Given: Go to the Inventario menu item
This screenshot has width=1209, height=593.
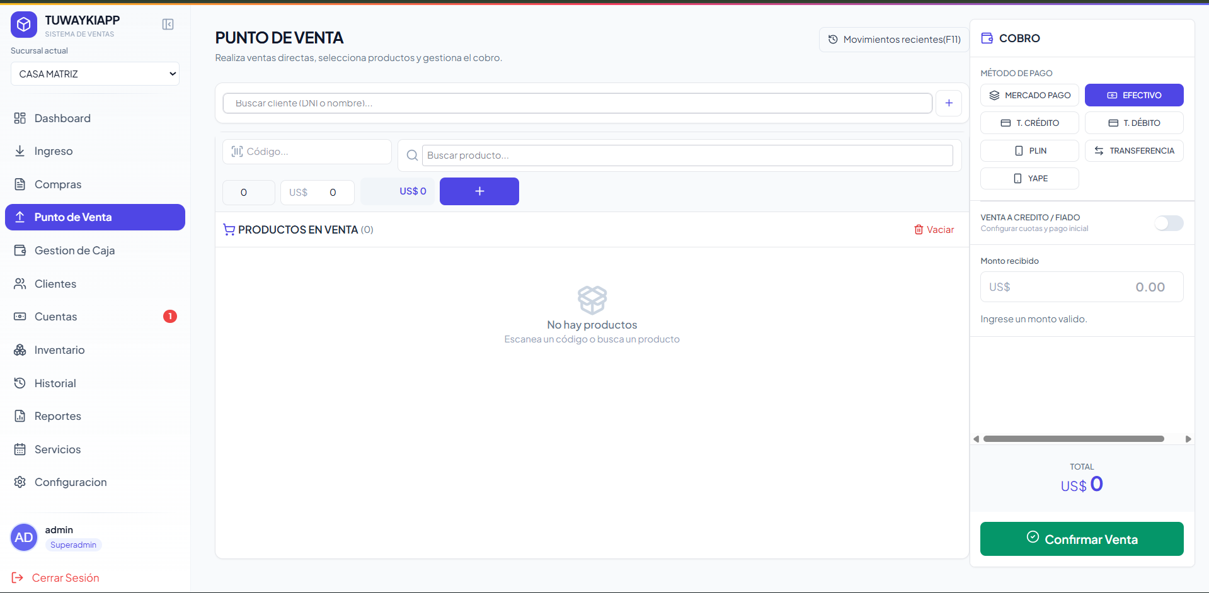Looking at the screenshot, I should (59, 350).
